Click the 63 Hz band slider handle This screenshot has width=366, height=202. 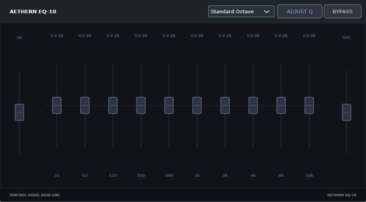[x=85, y=105]
